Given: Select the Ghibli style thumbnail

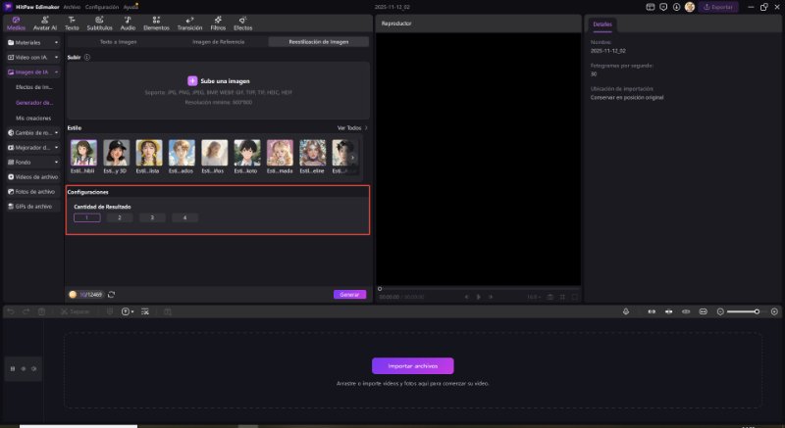Looking at the screenshot, I should [x=83, y=153].
